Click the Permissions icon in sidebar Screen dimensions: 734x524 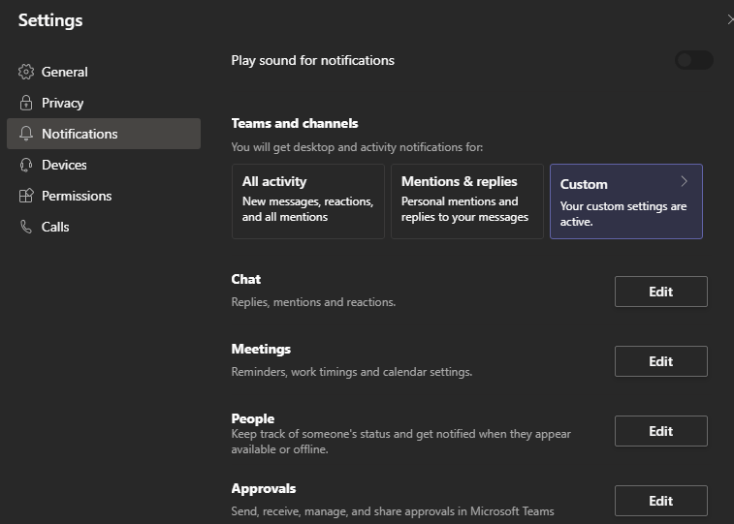coord(26,196)
